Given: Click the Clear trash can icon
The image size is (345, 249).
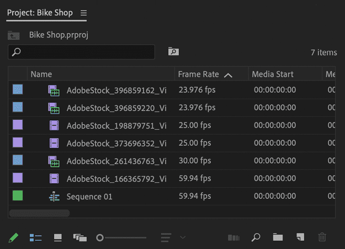Looking at the screenshot, I should point(322,237).
